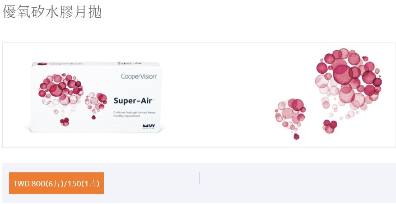
Task: Click the orange TWD.800 price button
Action: [56, 183]
